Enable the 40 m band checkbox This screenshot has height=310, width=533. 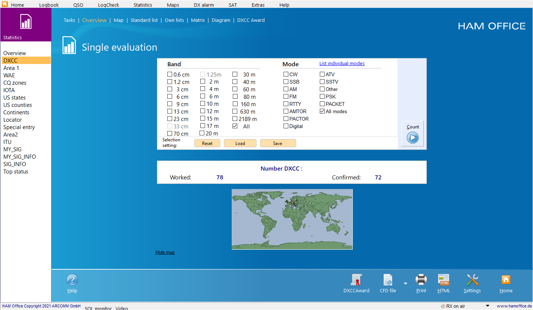[235, 82]
